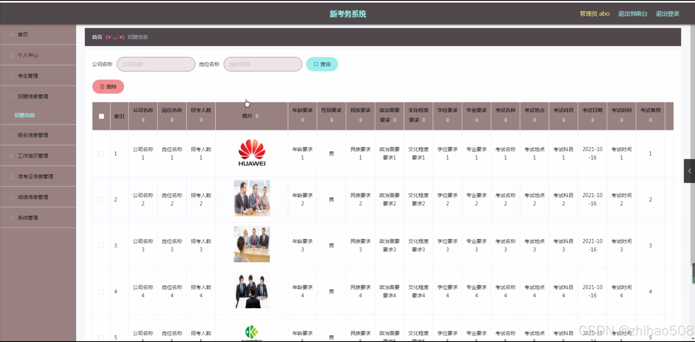Check the checkbox for row 3
Screen dimensions: 695x342
point(101,246)
